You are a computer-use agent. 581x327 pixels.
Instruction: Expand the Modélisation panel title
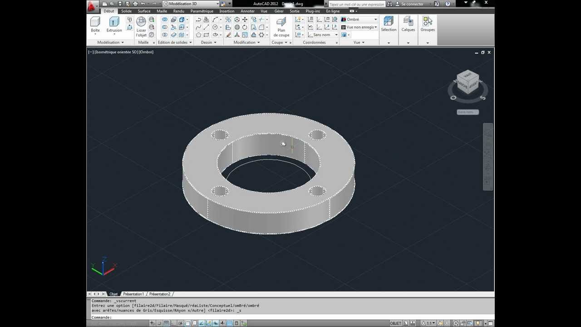click(110, 42)
